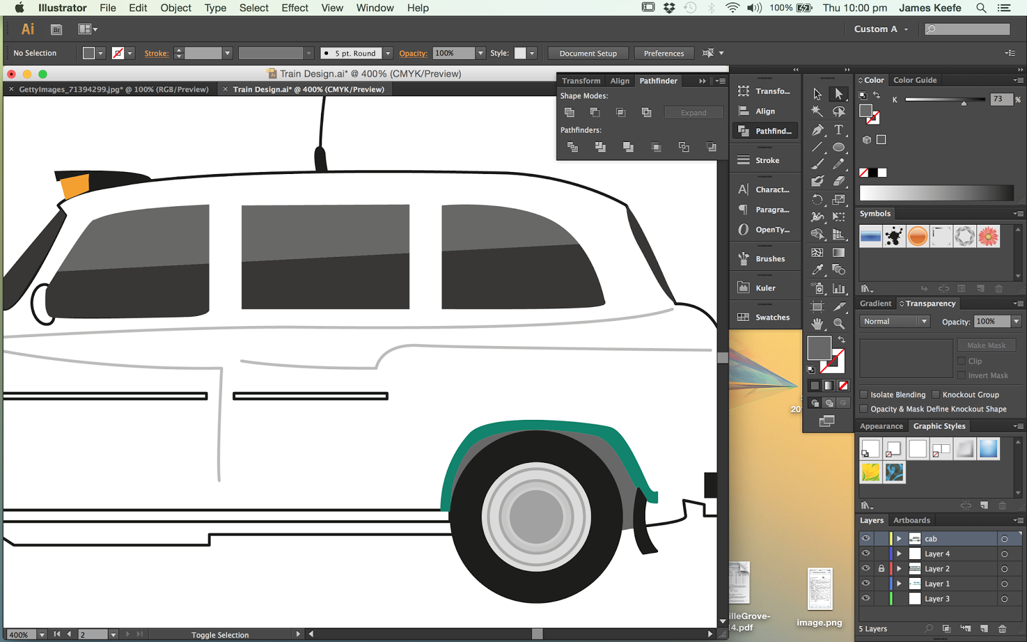
Task: Hide the Layer 4 layer
Action: coord(866,553)
